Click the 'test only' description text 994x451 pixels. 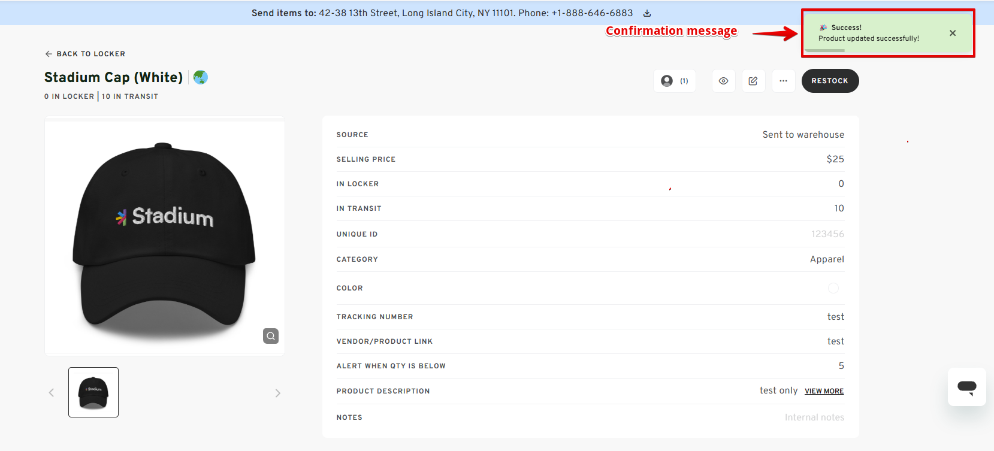point(779,391)
